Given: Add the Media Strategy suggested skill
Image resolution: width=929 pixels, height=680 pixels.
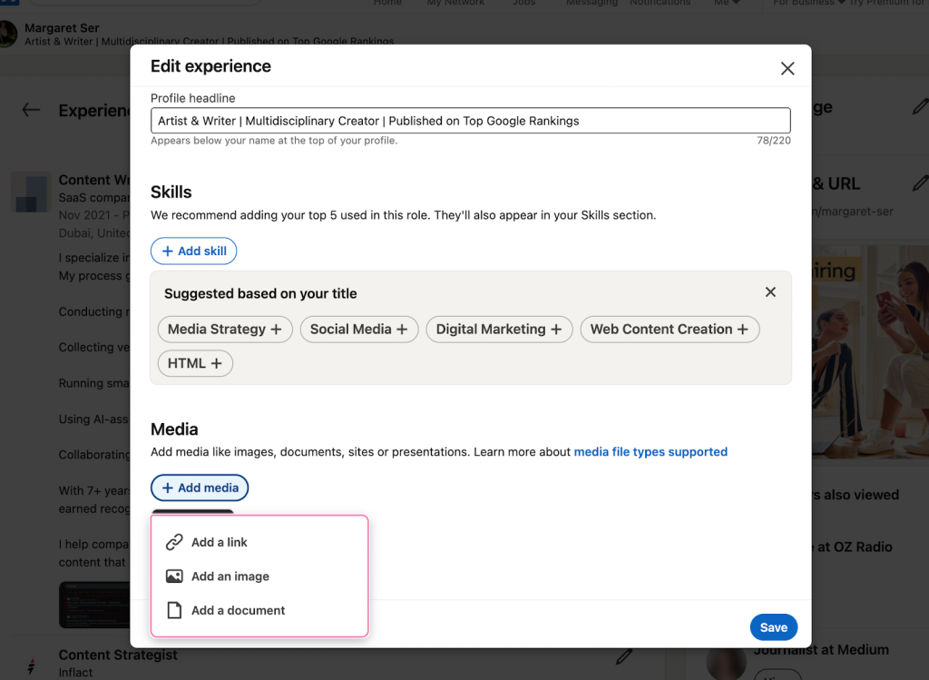Looking at the screenshot, I should [225, 330].
